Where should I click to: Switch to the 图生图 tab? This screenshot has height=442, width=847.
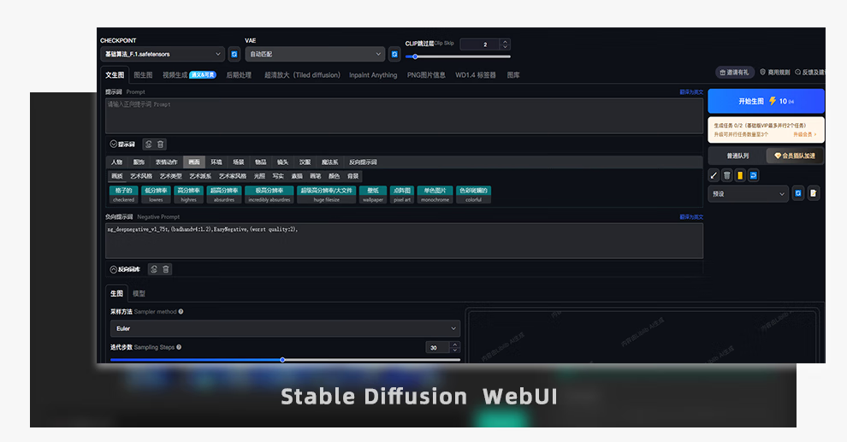point(143,75)
